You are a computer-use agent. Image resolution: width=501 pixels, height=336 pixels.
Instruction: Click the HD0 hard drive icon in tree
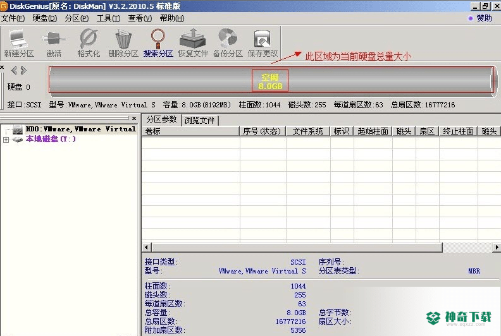click(x=18, y=129)
